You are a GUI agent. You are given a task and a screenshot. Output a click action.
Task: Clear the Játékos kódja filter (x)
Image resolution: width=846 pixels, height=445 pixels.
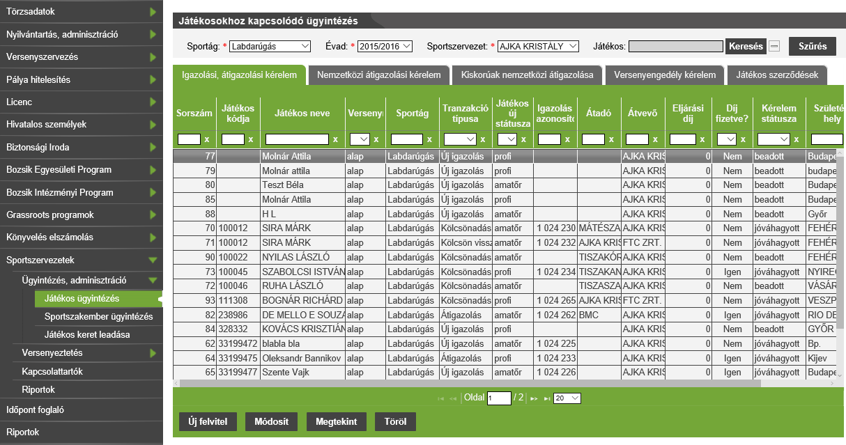[x=251, y=139]
